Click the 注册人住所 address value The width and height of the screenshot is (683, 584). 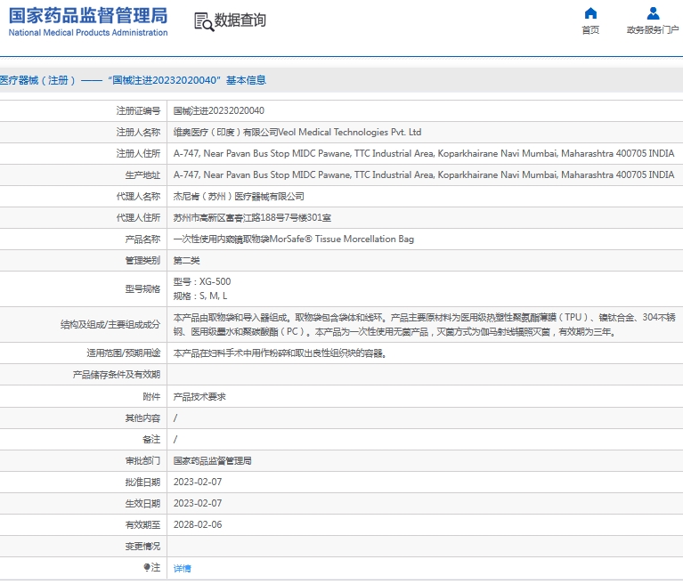(x=424, y=153)
